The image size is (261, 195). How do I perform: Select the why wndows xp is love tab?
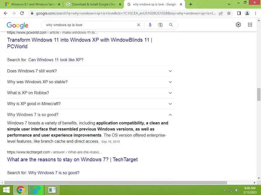coord(154,5)
